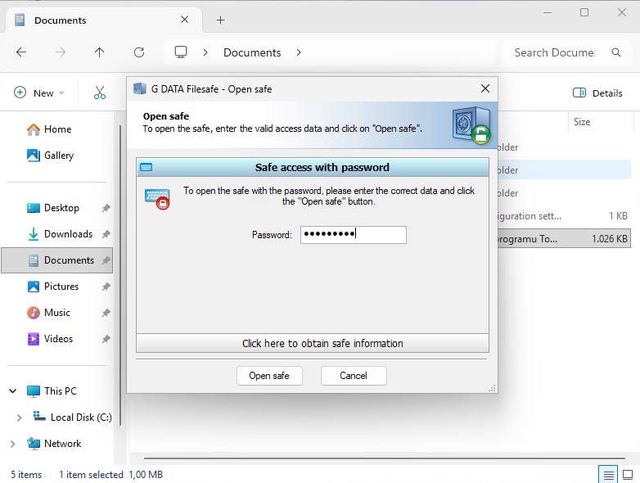Screen dimensions: 640x483
Task: Click the sidebar vertical scrollbar
Action: (x=120, y=275)
